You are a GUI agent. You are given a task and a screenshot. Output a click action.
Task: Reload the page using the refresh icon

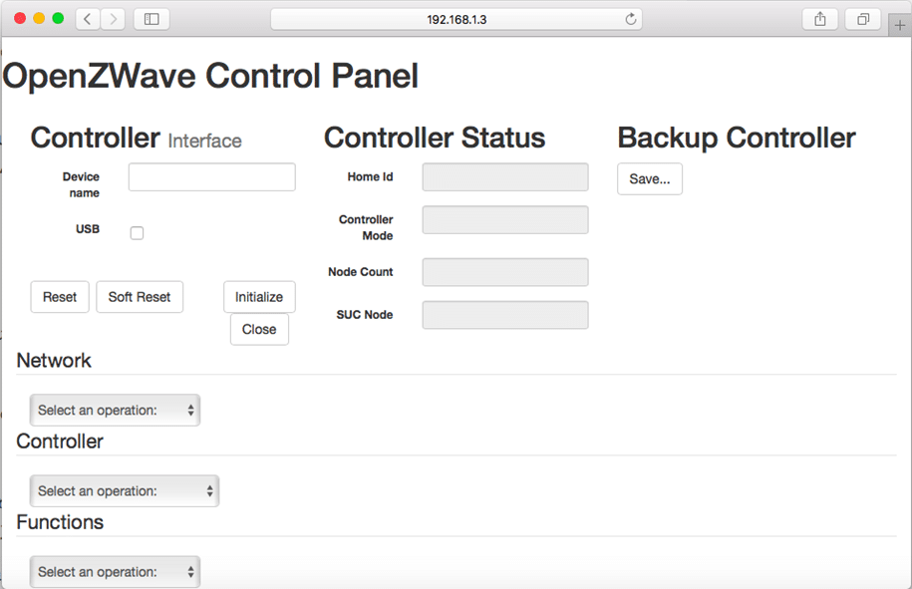(x=631, y=19)
